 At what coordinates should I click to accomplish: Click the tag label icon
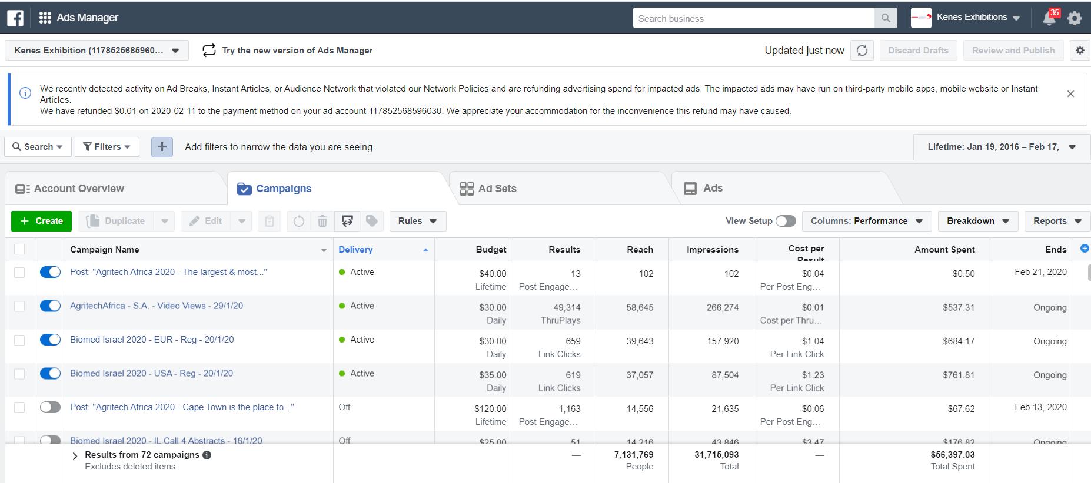pyautogui.click(x=372, y=221)
